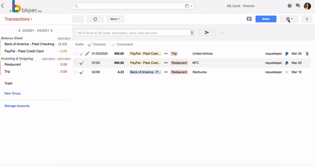Delete the United Airlines transaction with trash icon
The height and width of the screenshot is (166, 315).
coord(307,53)
